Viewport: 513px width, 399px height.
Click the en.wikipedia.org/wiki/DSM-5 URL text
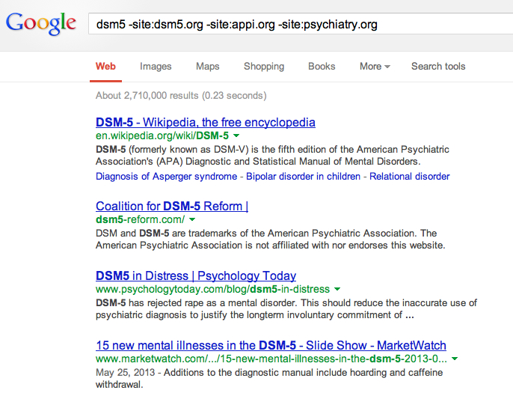click(x=162, y=135)
